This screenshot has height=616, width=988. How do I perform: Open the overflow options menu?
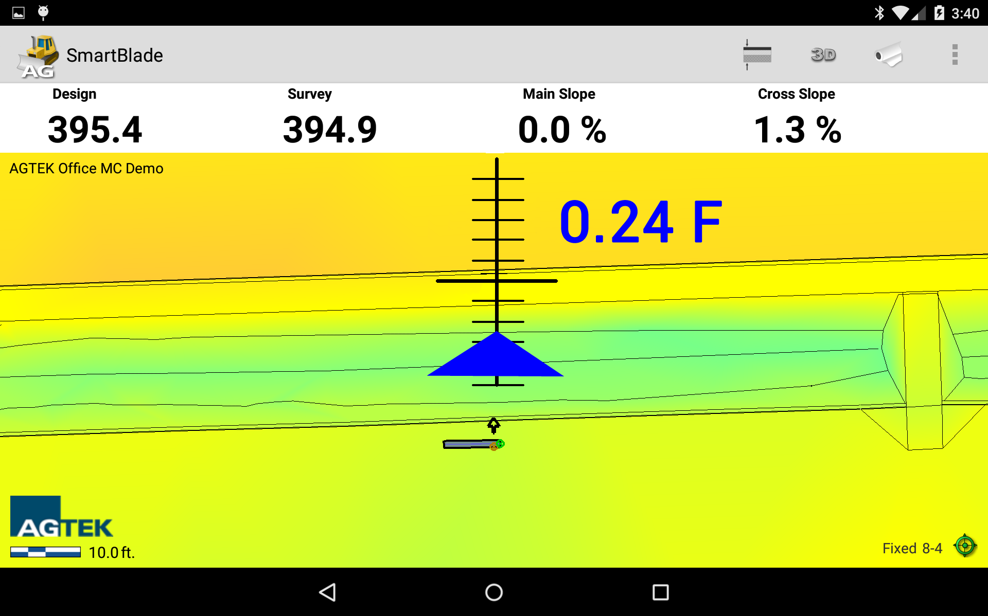click(x=955, y=55)
